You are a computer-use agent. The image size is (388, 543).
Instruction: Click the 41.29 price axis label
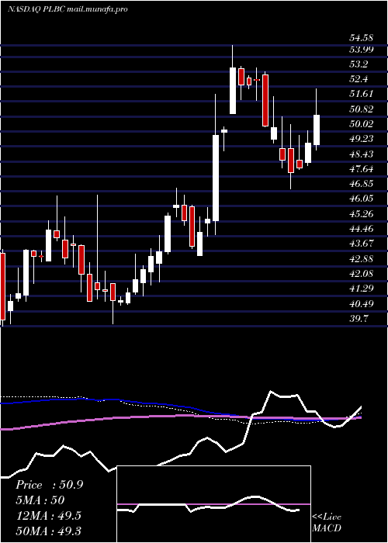pyautogui.click(x=362, y=289)
